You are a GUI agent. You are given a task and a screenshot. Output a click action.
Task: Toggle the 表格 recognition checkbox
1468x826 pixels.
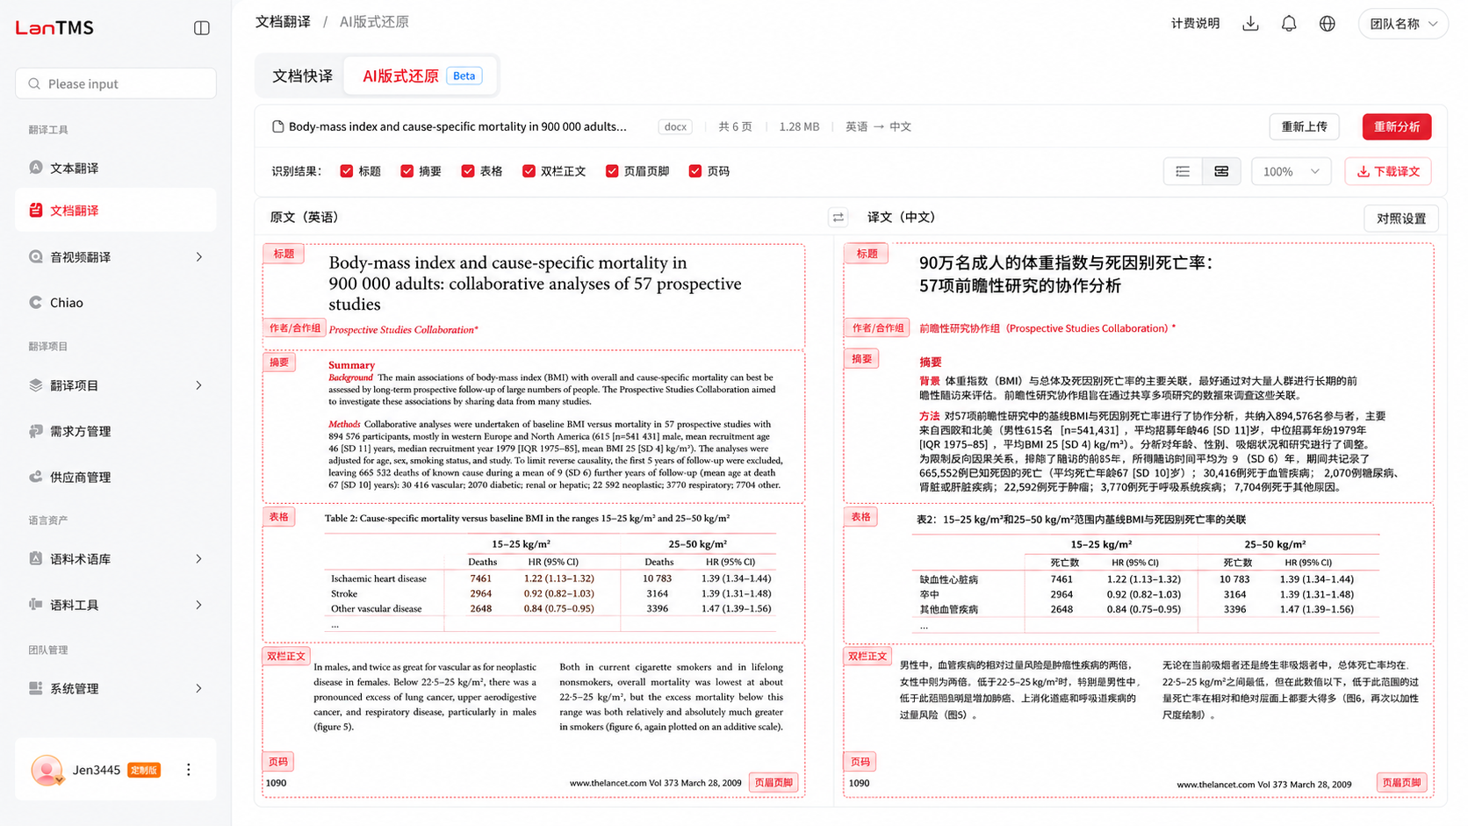pyautogui.click(x=468, y=171)
